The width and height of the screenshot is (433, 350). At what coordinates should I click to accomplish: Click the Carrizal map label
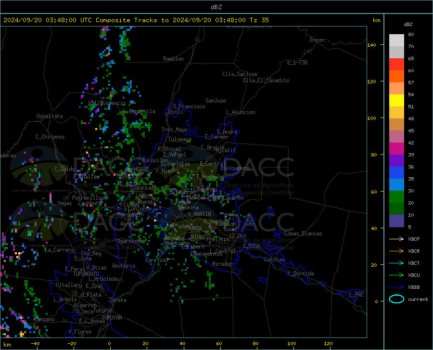point(157,260)
